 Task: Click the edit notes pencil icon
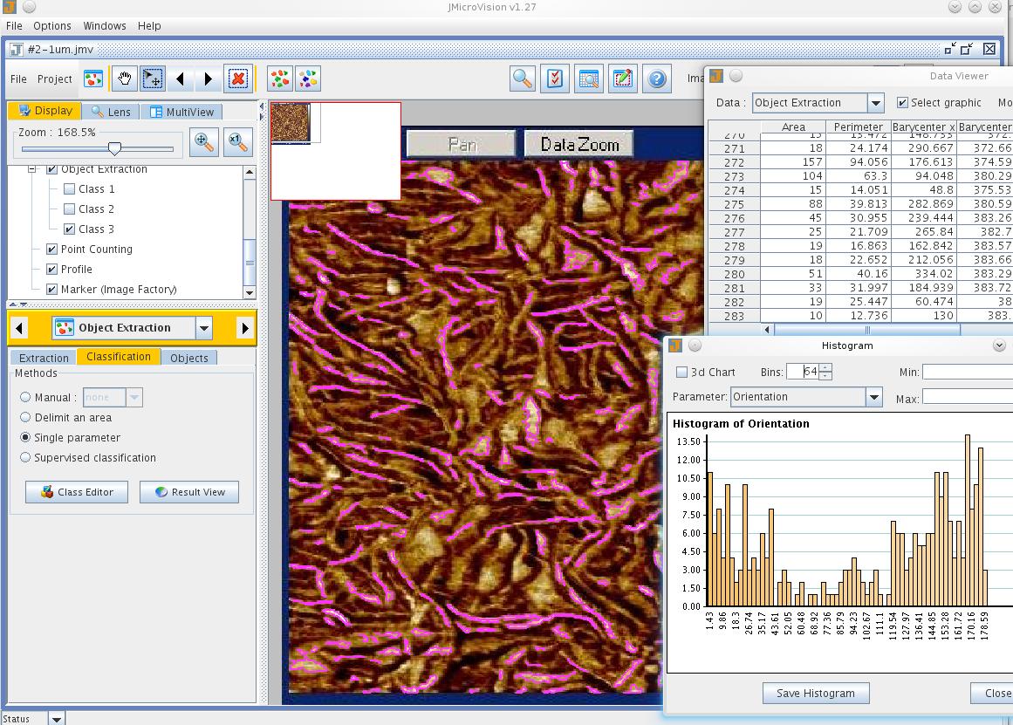pyautogui.click(x=622, y=79)
